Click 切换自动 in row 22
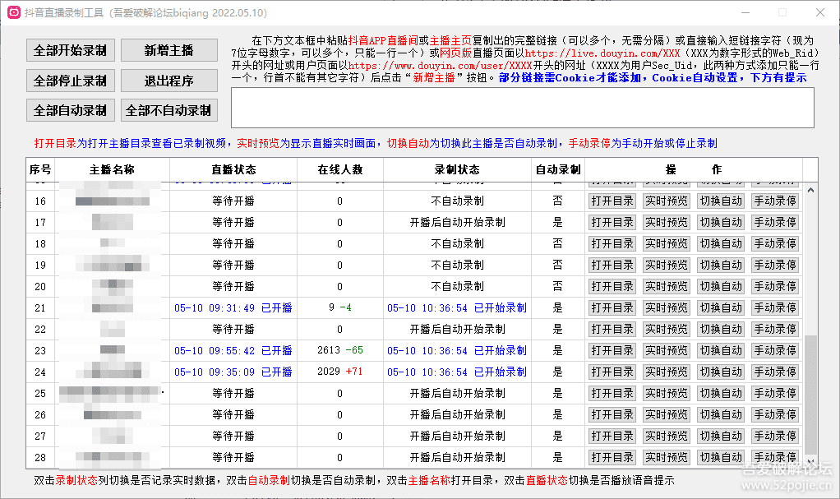840x499 pixels. click(x=721, y=329)
